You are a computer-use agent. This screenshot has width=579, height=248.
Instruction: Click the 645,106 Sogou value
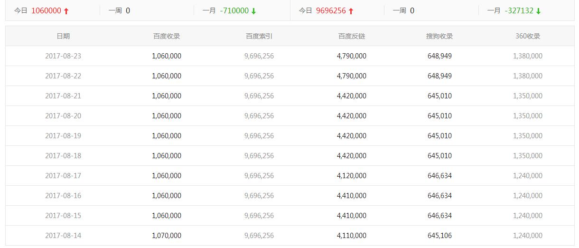[439, 236]
